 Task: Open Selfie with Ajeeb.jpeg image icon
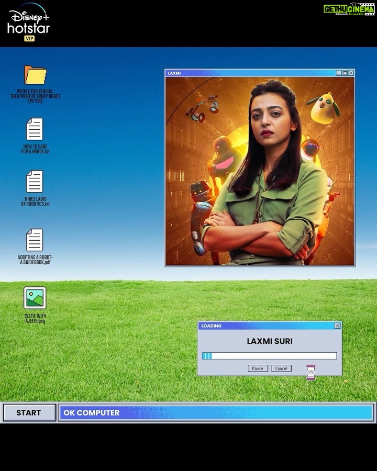tap(35, 298)
